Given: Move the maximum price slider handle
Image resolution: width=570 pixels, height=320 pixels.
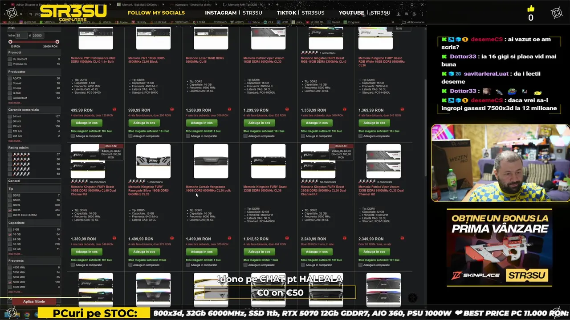Looking at the screenshot, I should pyautogui.click(x=57, y=42).
